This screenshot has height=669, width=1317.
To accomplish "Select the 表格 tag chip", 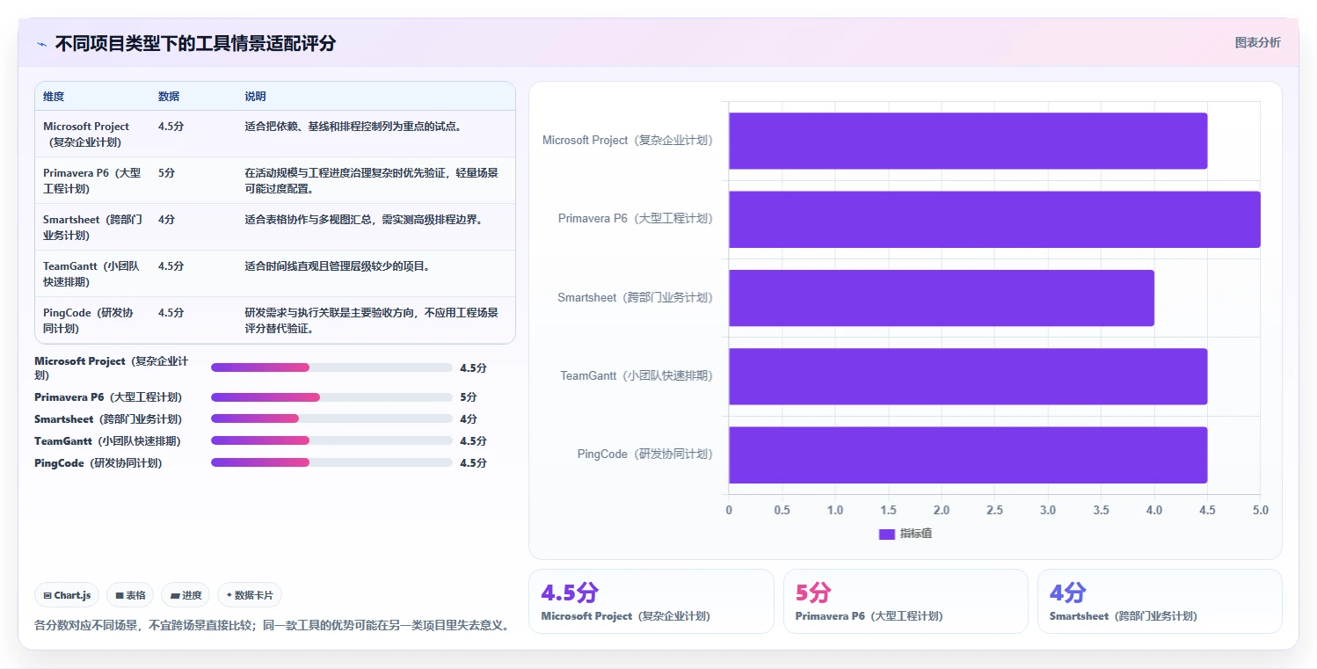I will (130, 595).
